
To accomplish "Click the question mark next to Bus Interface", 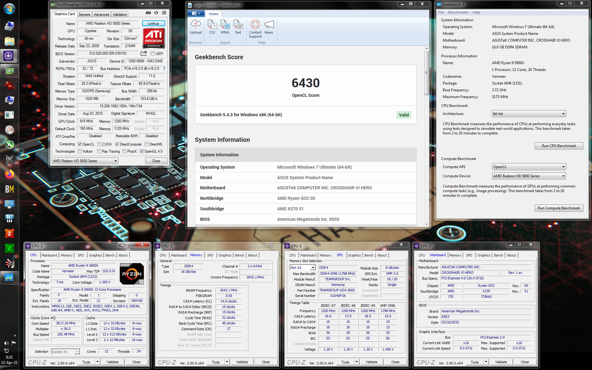I will tap(164, 68).
